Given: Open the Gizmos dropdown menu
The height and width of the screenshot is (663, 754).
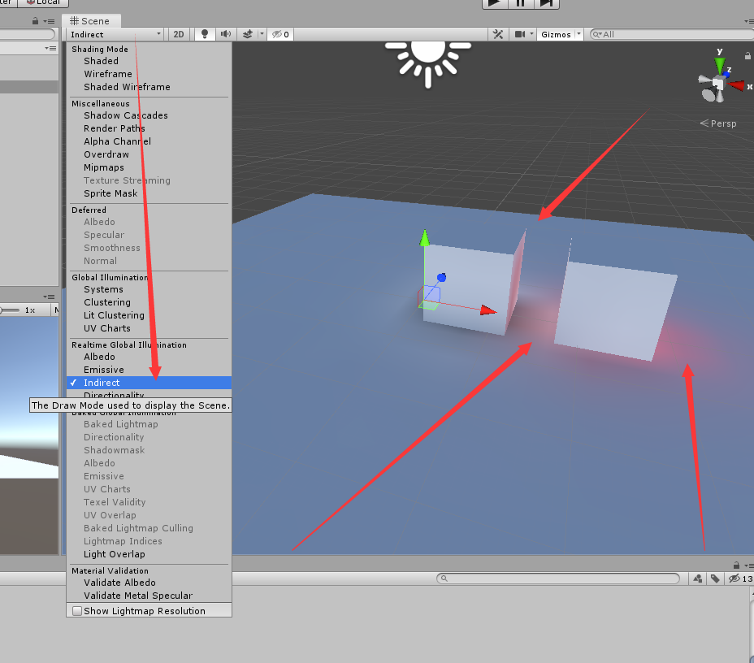Looking at the screenshot, I should 560,34.
